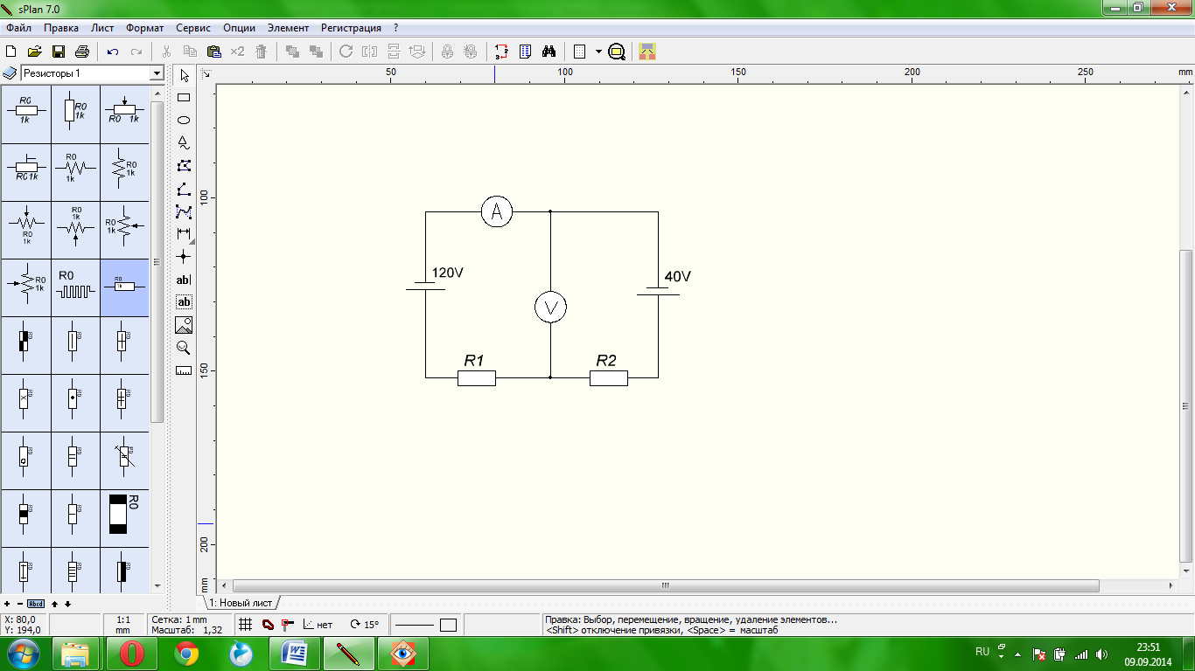This screenshot has width=1195, height=671.
Task: Select the framed text block tool
Action: pos(184,302)
